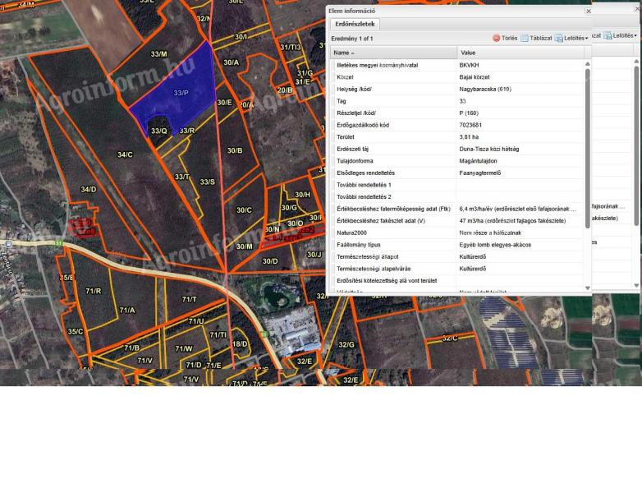Select the 'Natura2000' row name
The image size is (642, 493).
(x=351, y=233)
